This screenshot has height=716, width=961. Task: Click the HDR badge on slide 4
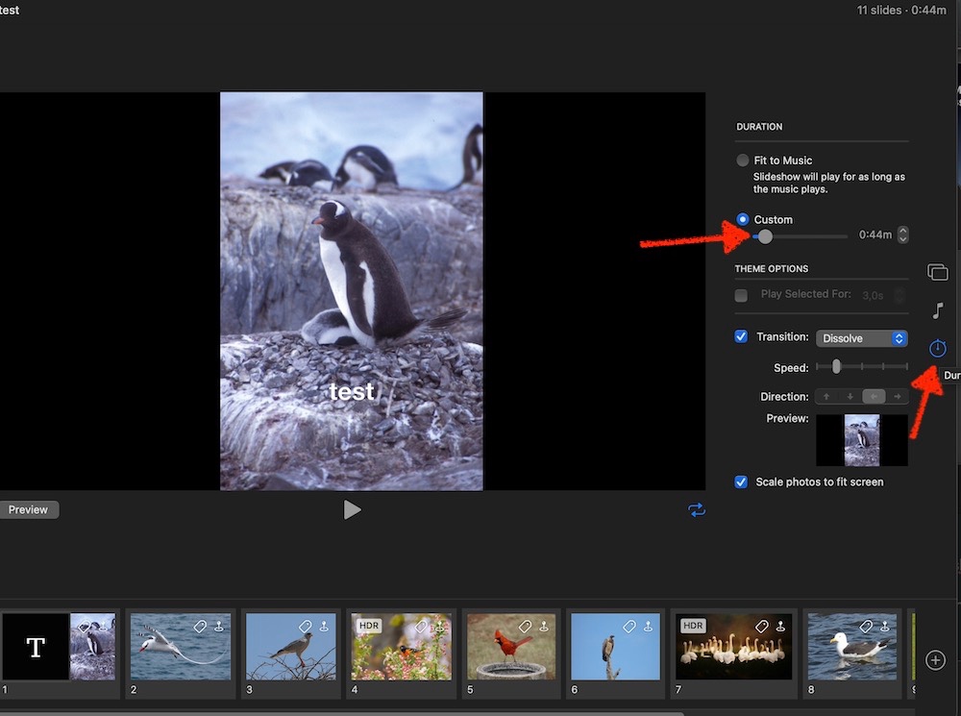(x=369, y=626)
